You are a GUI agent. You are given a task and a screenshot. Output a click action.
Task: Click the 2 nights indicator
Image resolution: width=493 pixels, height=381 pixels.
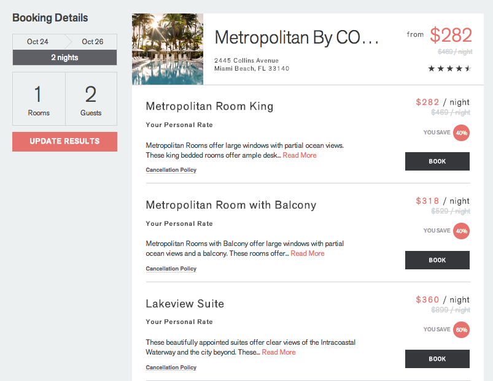point(64,58)
